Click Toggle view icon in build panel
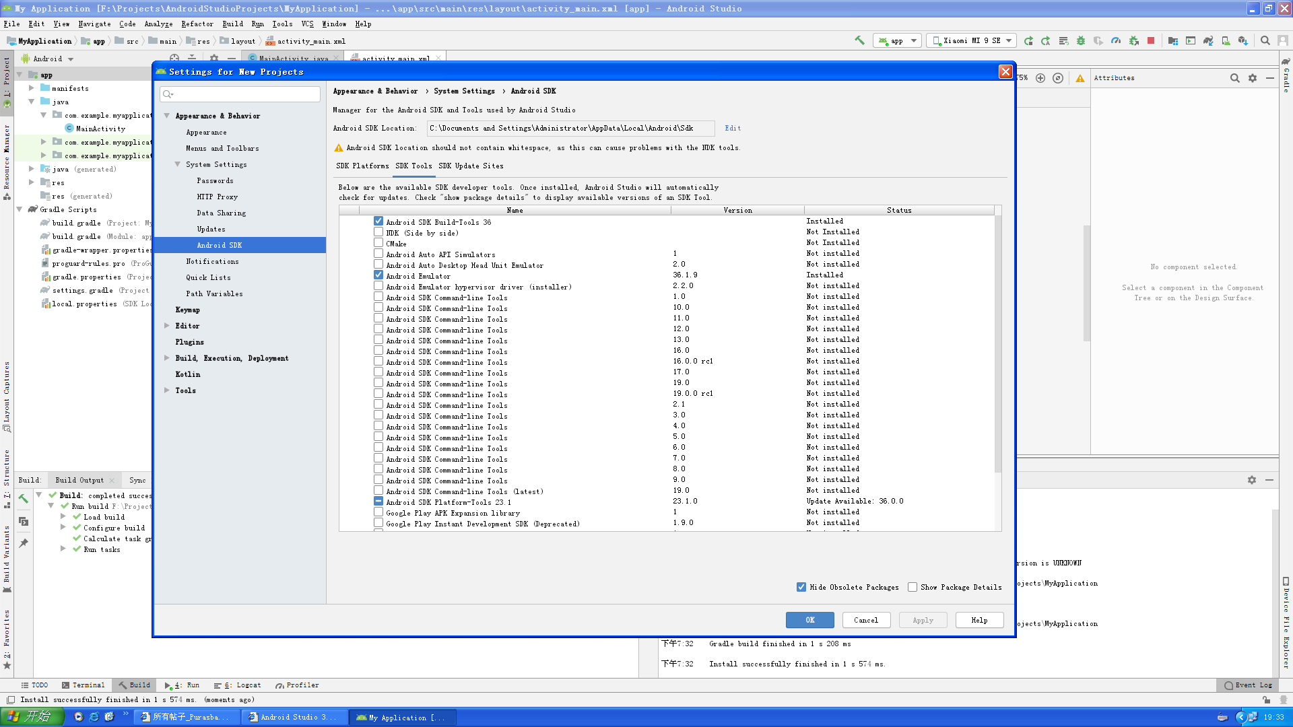1293x727 pixels. pyautogui.click(x=24, y=521)
